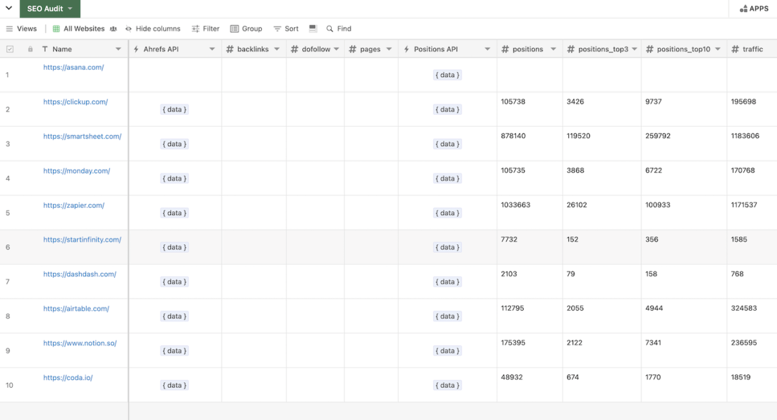This screenshot has height=420, width=777.
Task: Open the Name column dropdown arrow
Action: (118, 48)
